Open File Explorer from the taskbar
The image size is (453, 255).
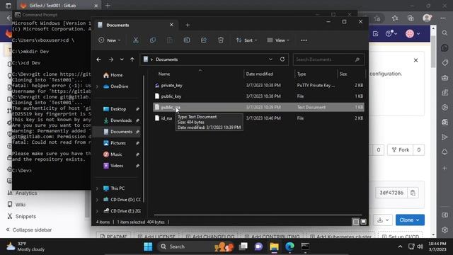(x=274, y=246)
